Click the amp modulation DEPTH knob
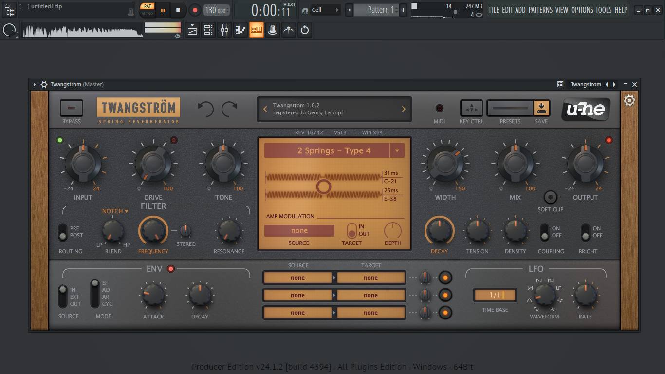This screenshot has height=374, width=665. [x=393, y=230]
